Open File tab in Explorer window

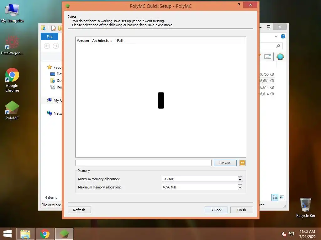[x=50, y=37]
